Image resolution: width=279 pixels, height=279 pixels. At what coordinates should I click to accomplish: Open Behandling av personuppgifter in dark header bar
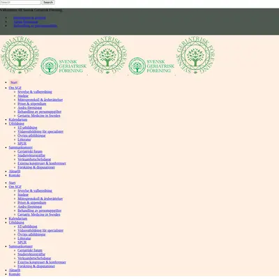click(36, 26)
